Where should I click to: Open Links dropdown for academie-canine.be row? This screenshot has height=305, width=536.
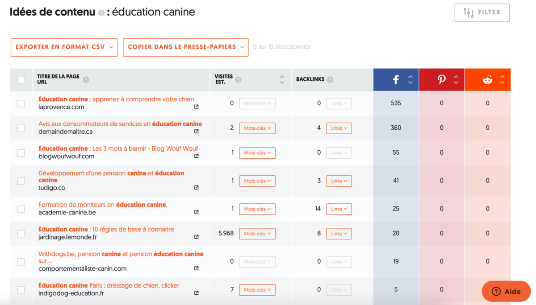339,209
